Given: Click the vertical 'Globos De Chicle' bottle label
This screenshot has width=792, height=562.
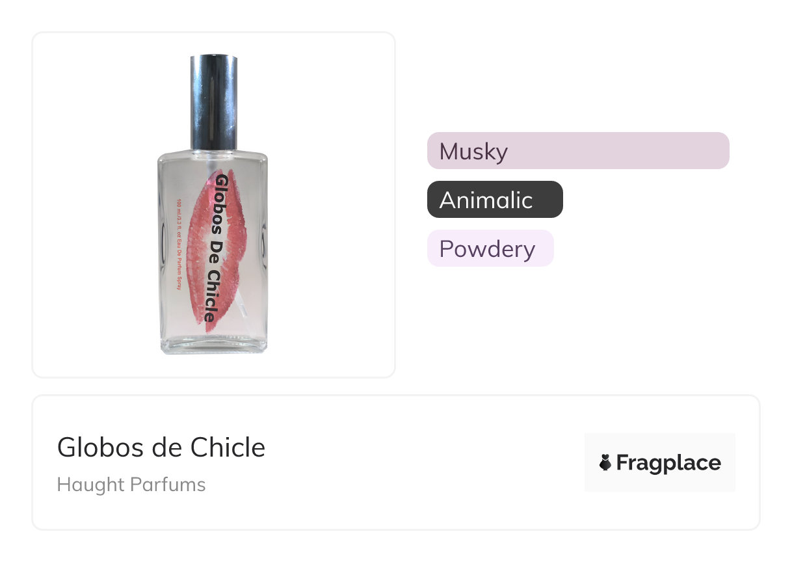Looking at the screenshot, I should click(x=213, y=248).
